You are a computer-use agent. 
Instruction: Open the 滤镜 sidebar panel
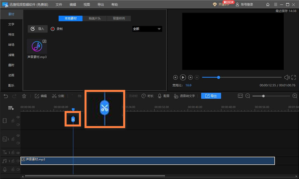pyautogui.click(x=11, y=55)
